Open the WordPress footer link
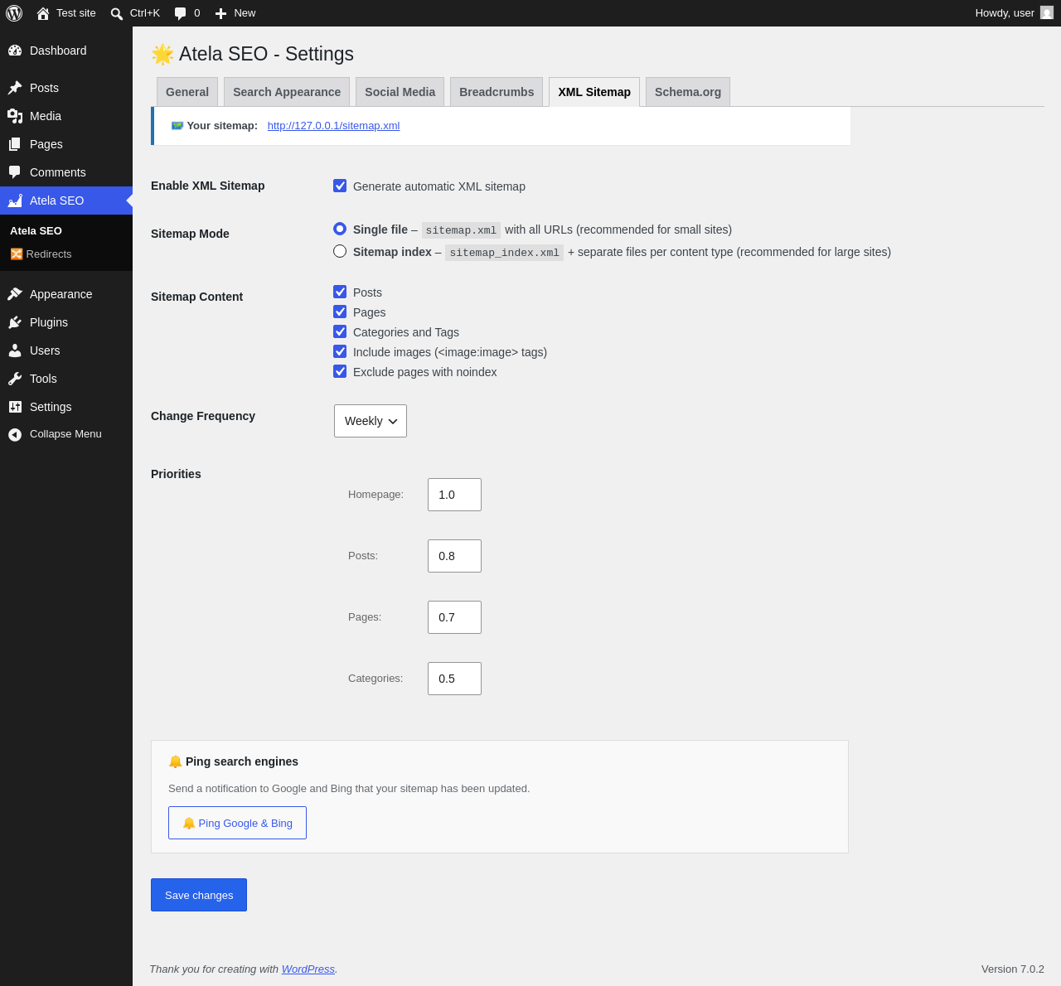This screenshot has width=1061, height=986. coord(308,969)
